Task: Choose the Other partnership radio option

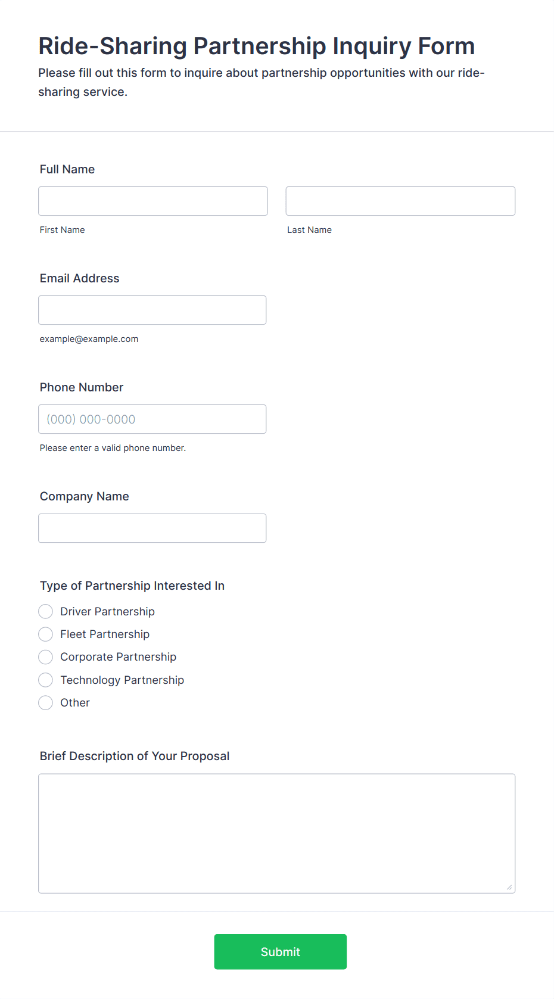Action: (x=46, y=702)
